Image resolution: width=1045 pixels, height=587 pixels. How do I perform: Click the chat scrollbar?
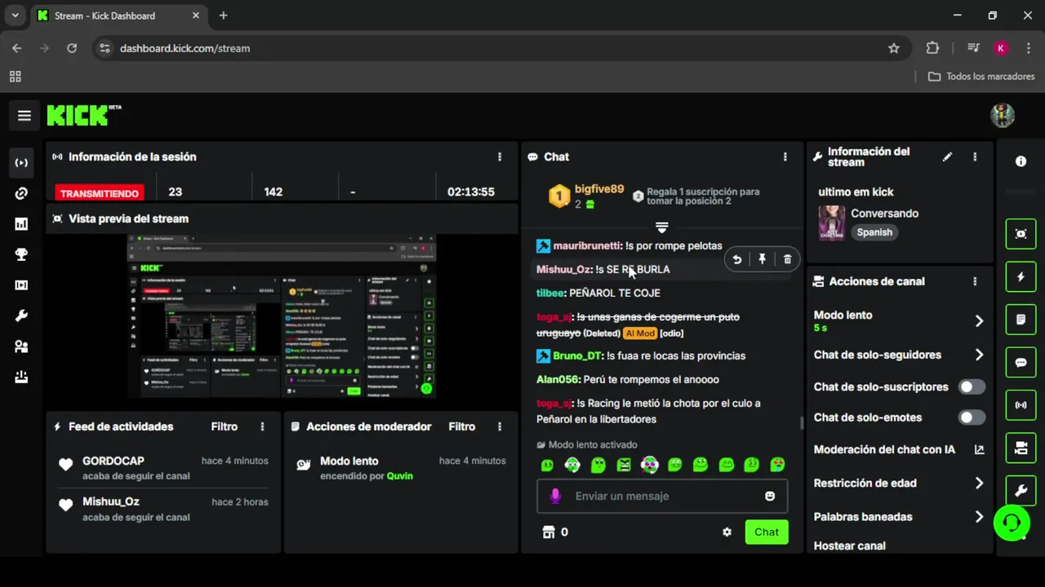click(801, 422)
